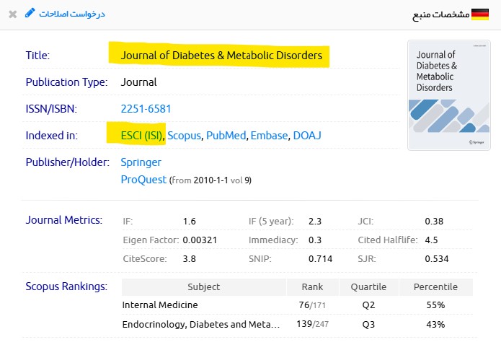Close the source details dialog
Viewport: 501px width, 350px height.
click(x=13, y=14)
